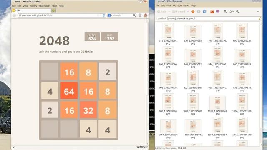
Task: Open the Computer location in File Browser
Action: pyautogui.click(x=218, y=12)
